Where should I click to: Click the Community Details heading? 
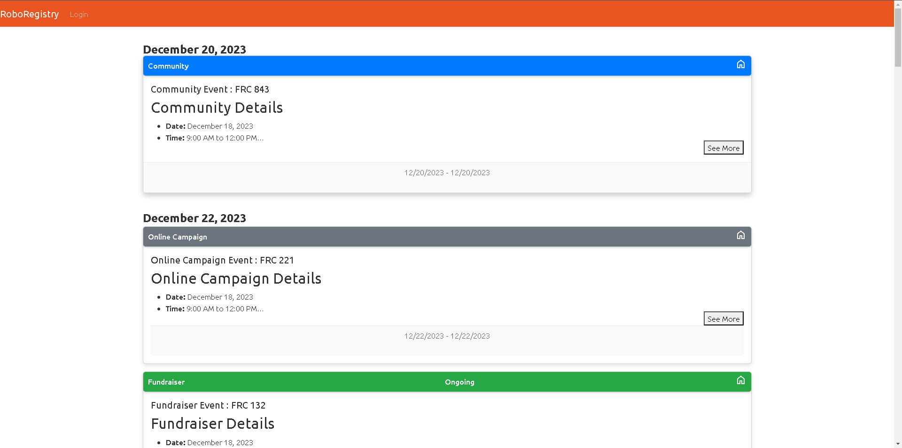[x=217, y=108]
